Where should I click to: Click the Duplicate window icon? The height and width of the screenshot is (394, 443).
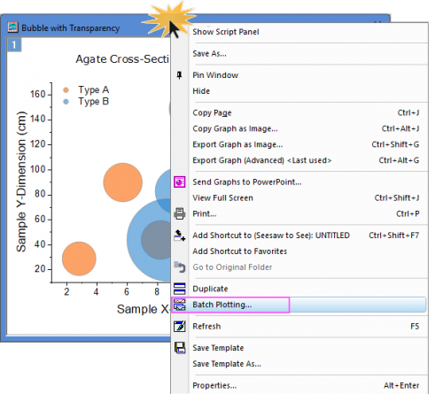tap(180, 289)
